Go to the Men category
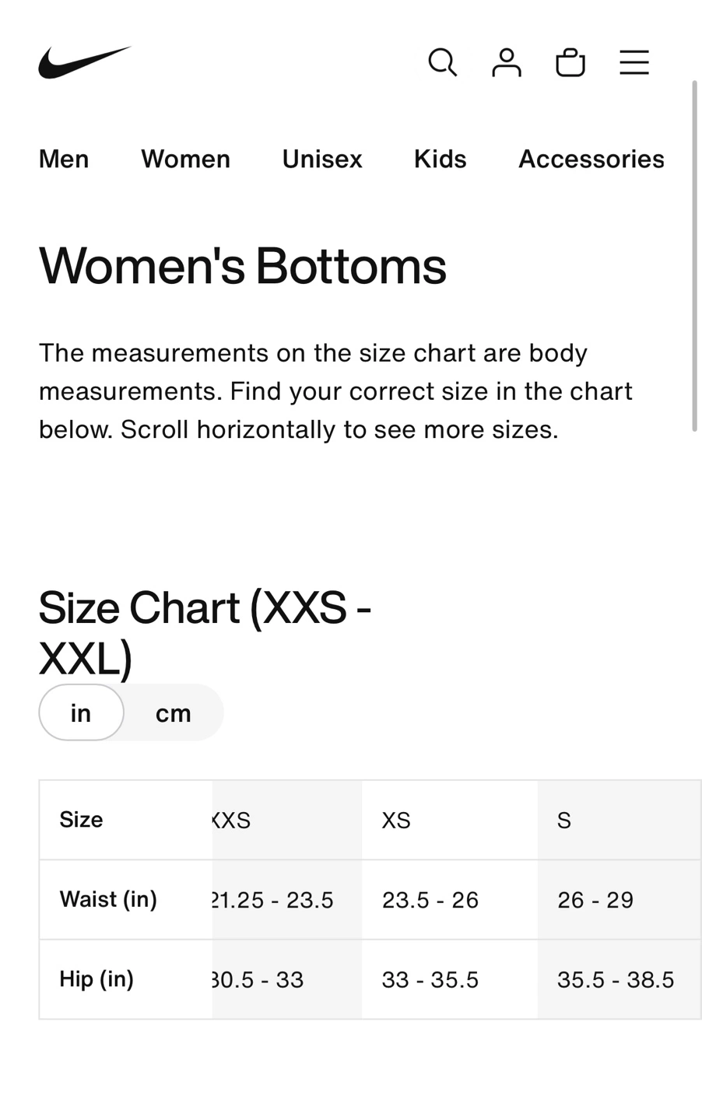Image resolution: width=702 pixels, height=1120 pixels. (64, 159)
